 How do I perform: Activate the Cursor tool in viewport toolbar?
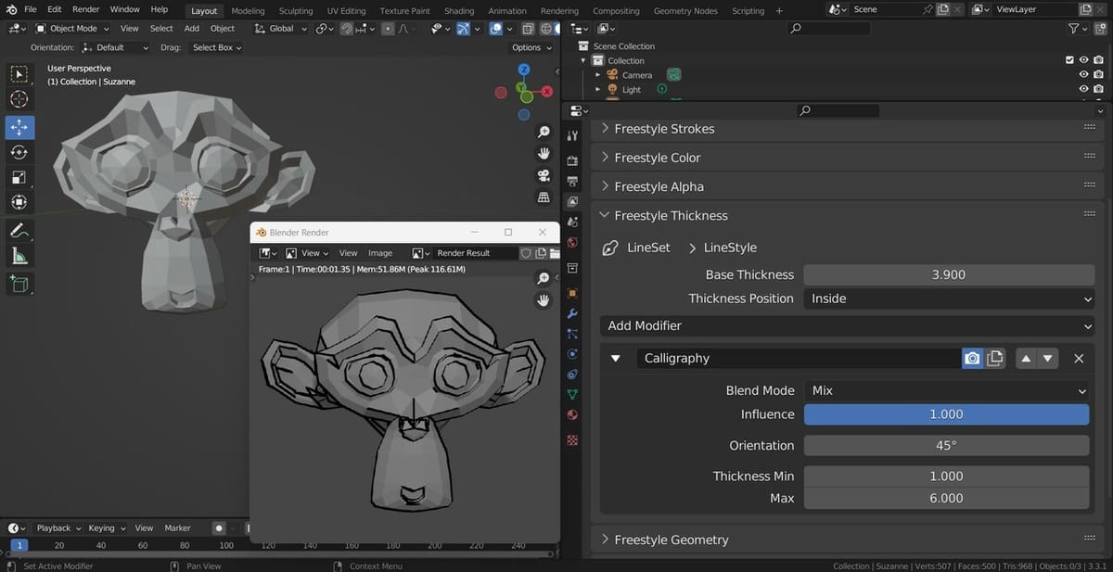tap(19, 99)
